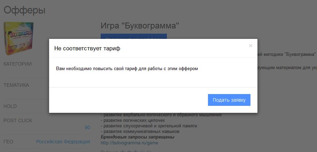This screenshot has width=317, height=152.
Task: Click the Буквограмма product box image
Action: 18,38
